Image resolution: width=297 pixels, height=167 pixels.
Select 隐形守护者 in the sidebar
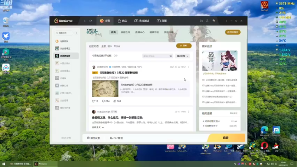pos(66,108)
